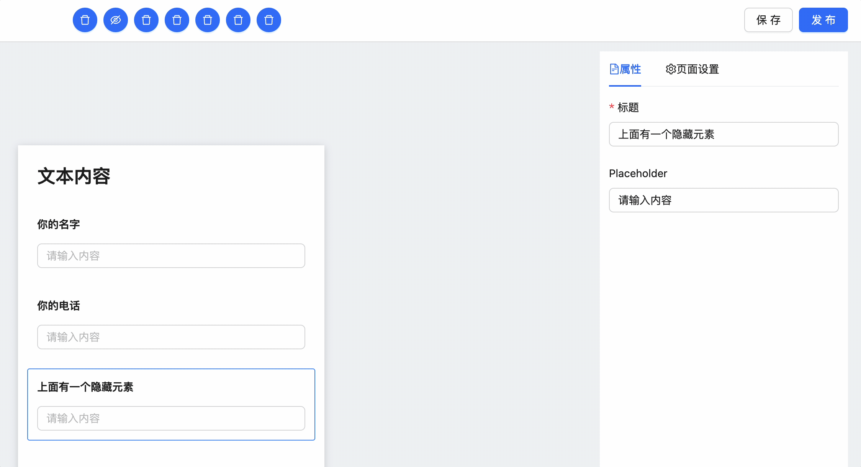Click the 你的电话 text input
Screen dimensions: 861x467
click(171, 337)
